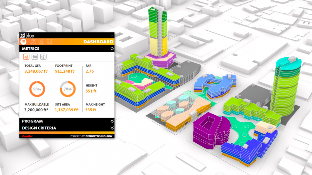The height and width of the screenshot is (175, 312).
Task: Click the blox logo icon
Action: click(x=22, y=35)
